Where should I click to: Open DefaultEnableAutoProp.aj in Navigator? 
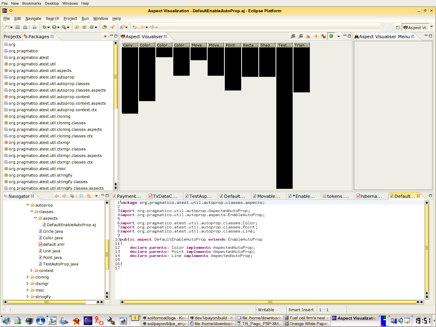click(x=71, y=225)
